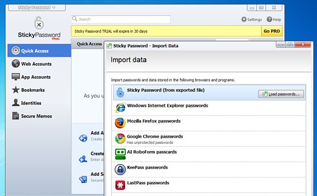Open Web Accounts in the sidebar

tap(39, 64)
